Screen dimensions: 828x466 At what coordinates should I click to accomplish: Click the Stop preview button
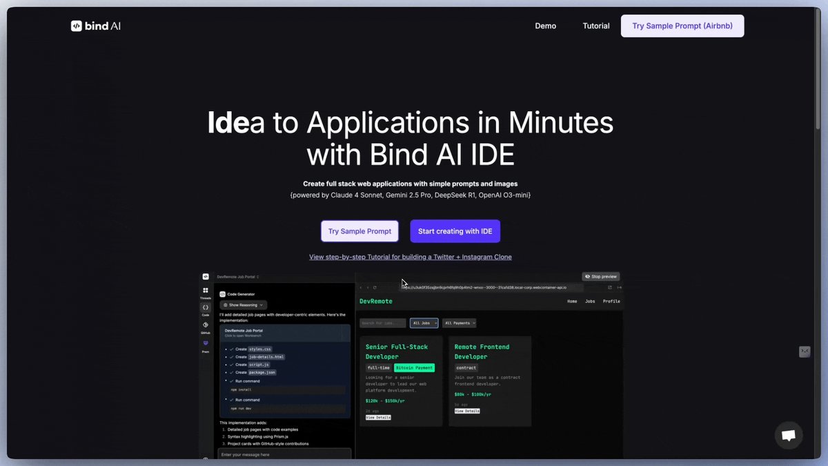[x=600, y=276]
